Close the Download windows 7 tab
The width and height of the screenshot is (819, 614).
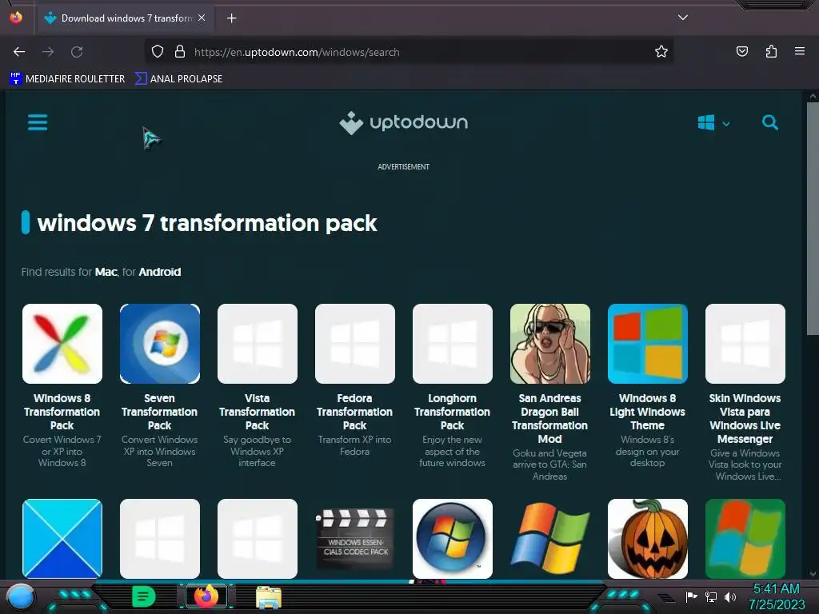pyautogui.click(x=202, y=18)
